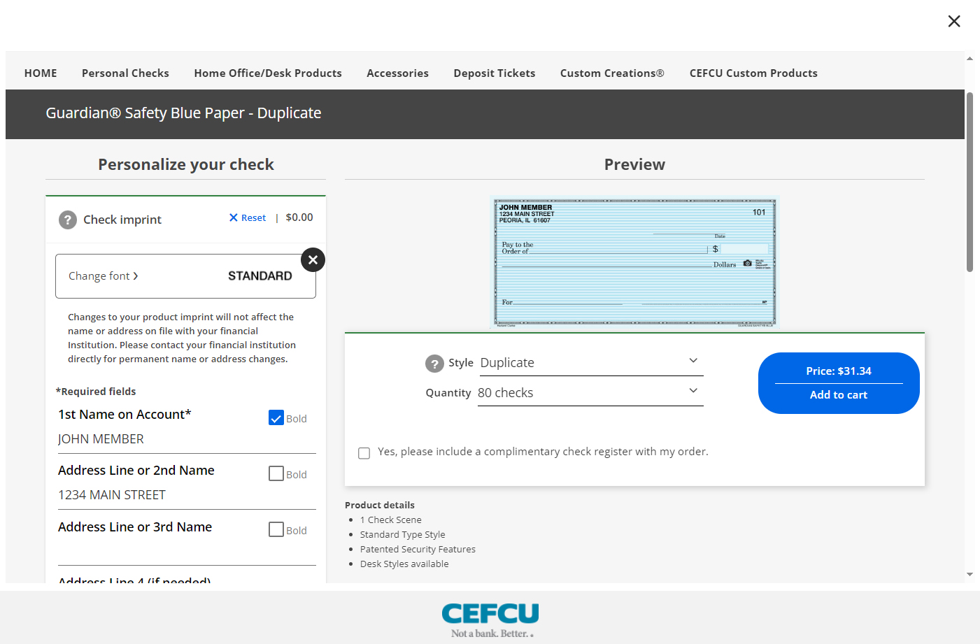Click the Guardian Safety Blue Paper title
Image resolution: width=980 pixels, height=644 pixels.
pyautogui.click(x=183, y=113)
